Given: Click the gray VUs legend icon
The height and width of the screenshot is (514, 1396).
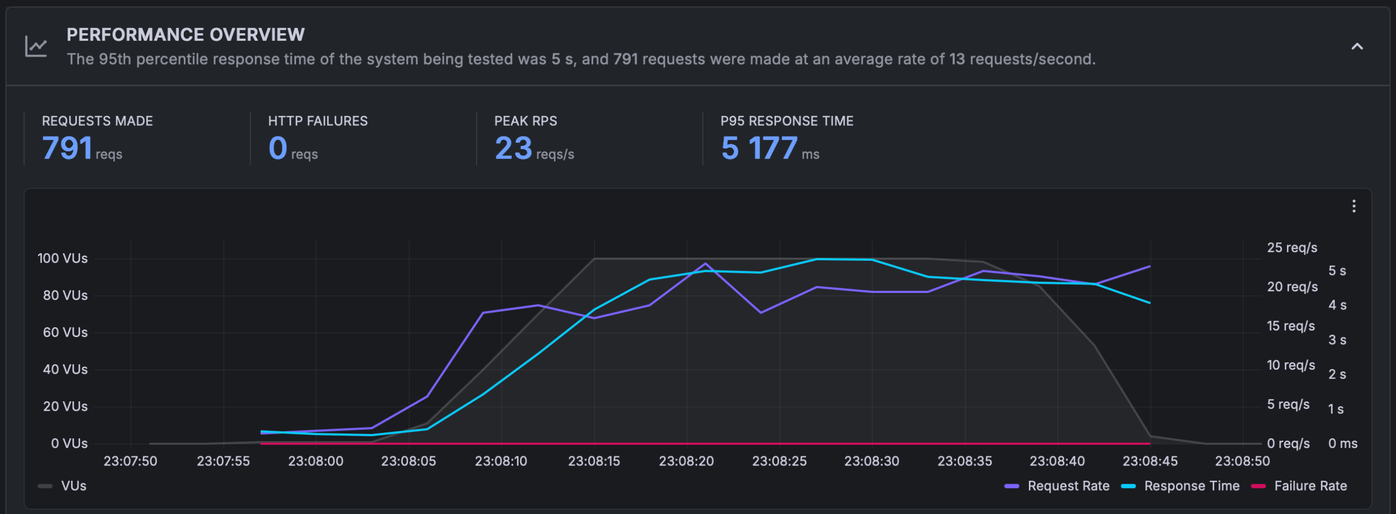Looking at the screenshot, I should 45,486.
